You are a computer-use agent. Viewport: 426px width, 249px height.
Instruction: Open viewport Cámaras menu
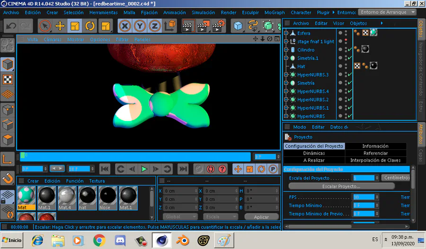click(53, 39)
